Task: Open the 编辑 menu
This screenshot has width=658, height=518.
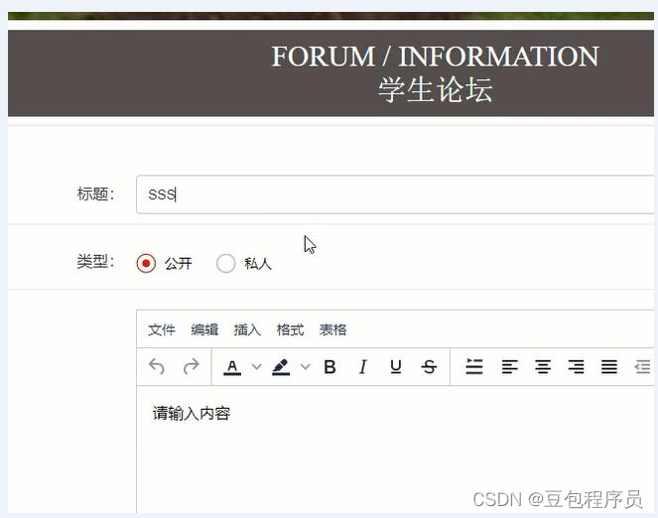Action: (x=204, y=329)
